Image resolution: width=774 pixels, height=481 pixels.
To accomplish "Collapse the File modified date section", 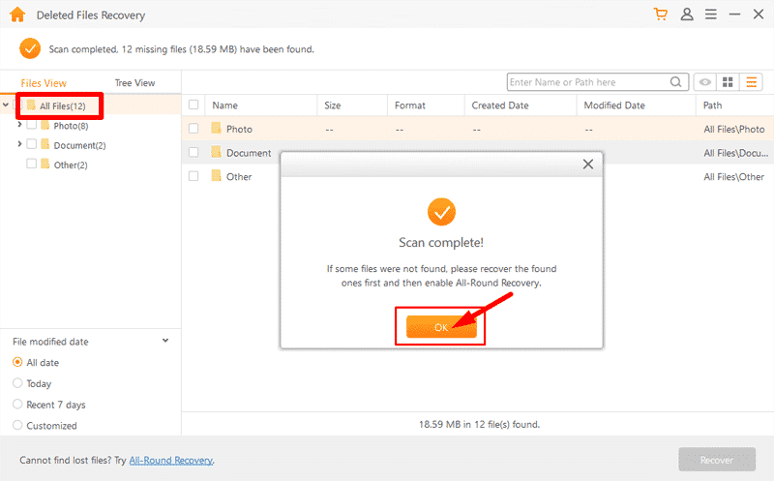I will (x=165, y=341).
